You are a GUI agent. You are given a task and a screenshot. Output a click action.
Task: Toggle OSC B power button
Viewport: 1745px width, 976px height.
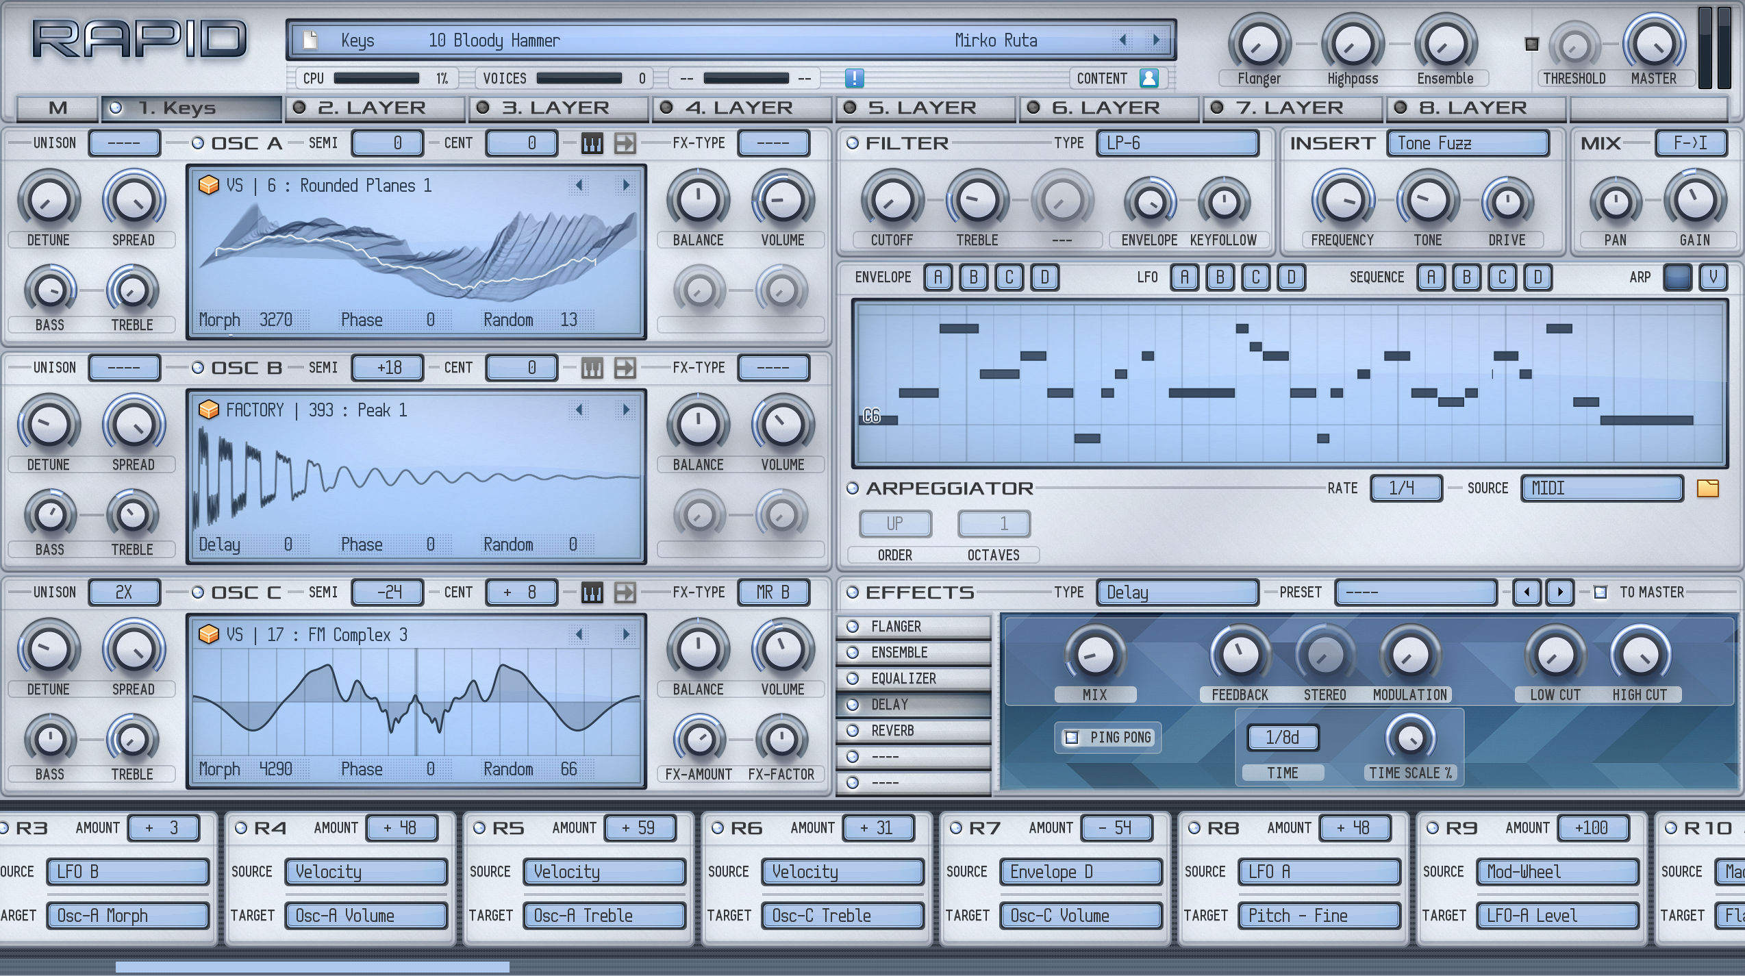198,368
